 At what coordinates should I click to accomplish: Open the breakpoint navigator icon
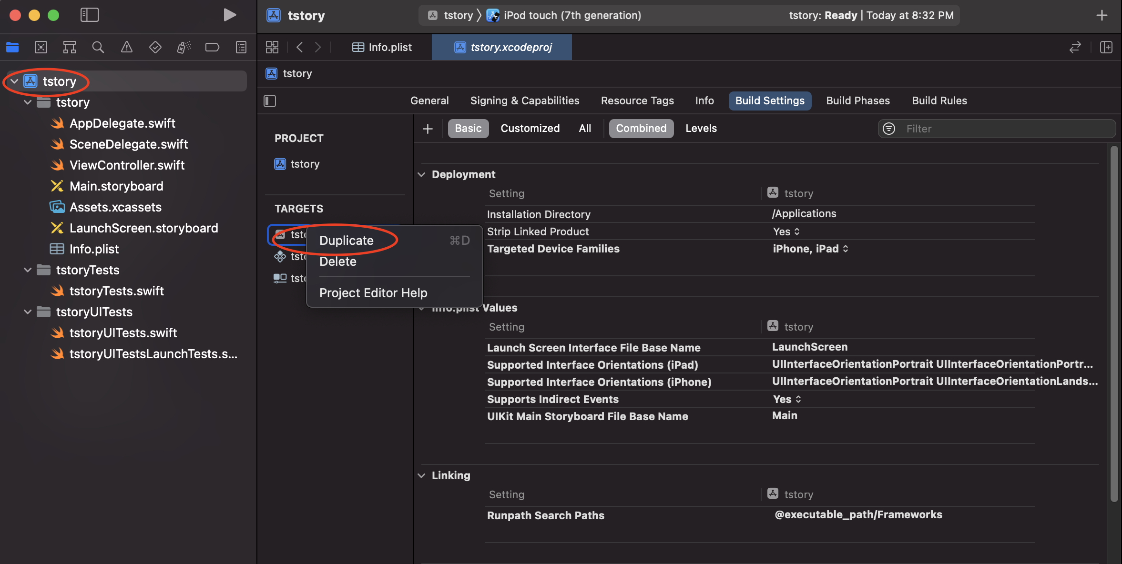click(212, 47)
